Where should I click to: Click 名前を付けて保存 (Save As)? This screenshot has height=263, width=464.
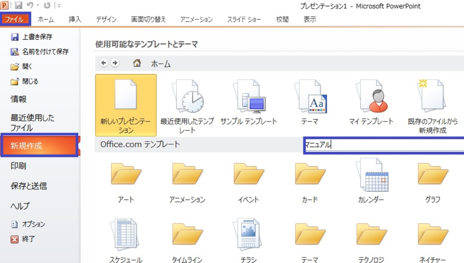(x=45, y=52)
